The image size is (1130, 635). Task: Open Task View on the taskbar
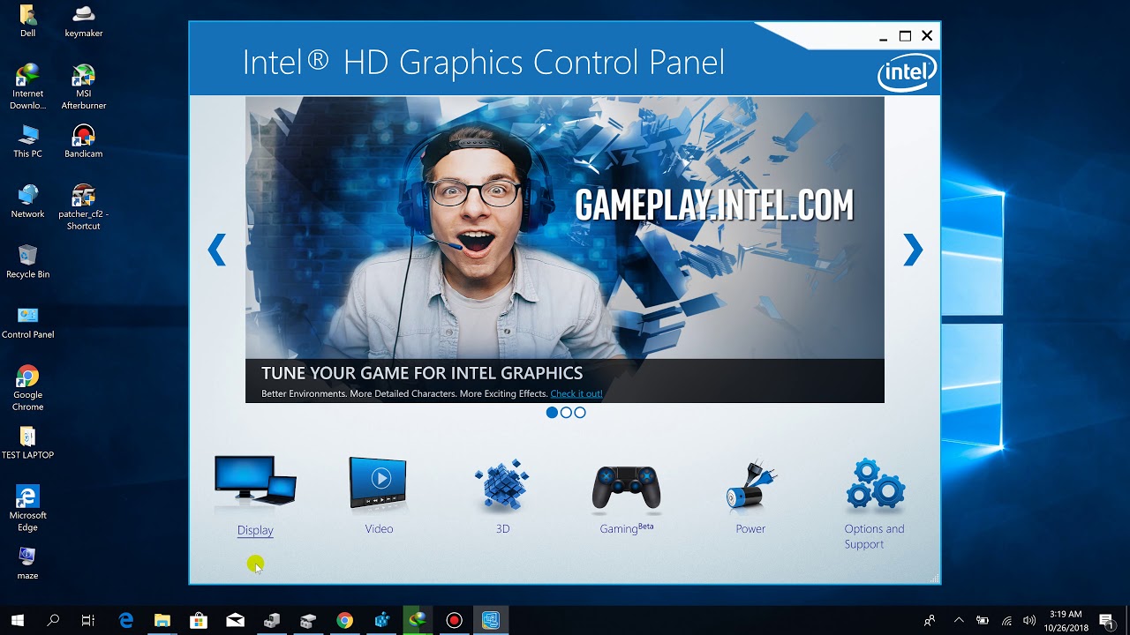tap(87, 621)
